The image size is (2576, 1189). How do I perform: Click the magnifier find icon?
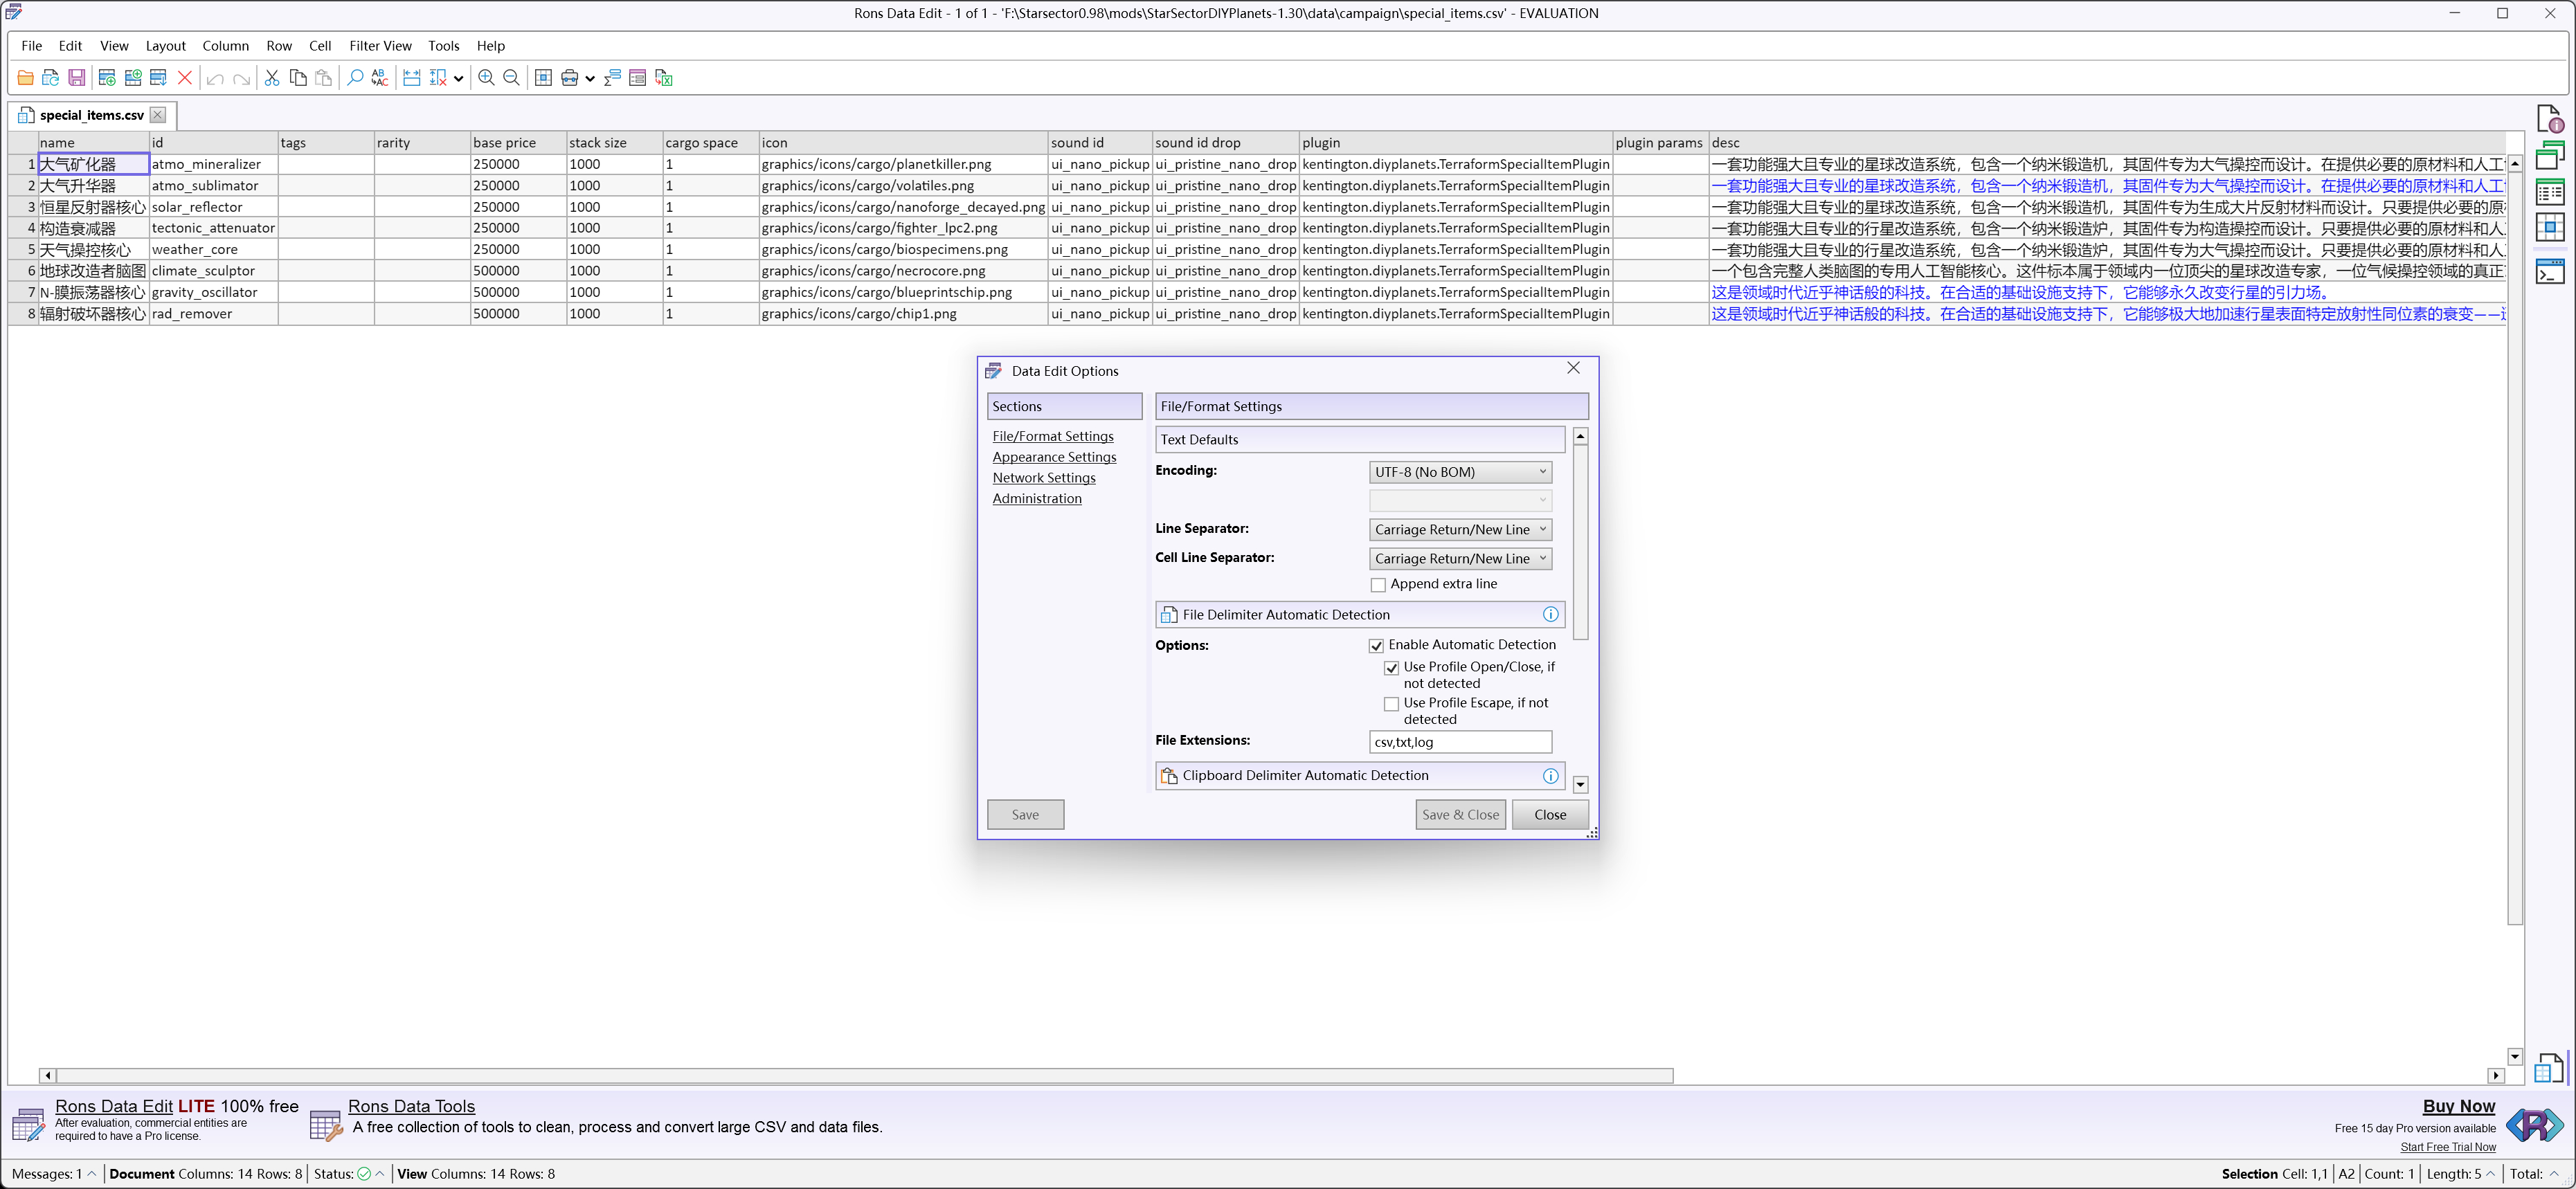[354, 78]
